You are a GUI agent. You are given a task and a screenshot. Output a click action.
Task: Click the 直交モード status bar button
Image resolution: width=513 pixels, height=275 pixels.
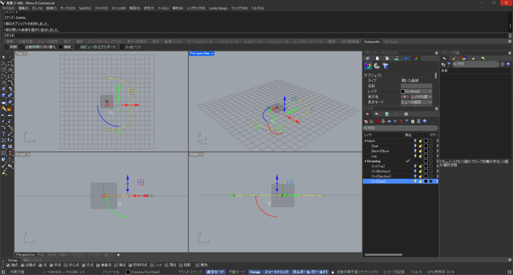coord(216,271)
